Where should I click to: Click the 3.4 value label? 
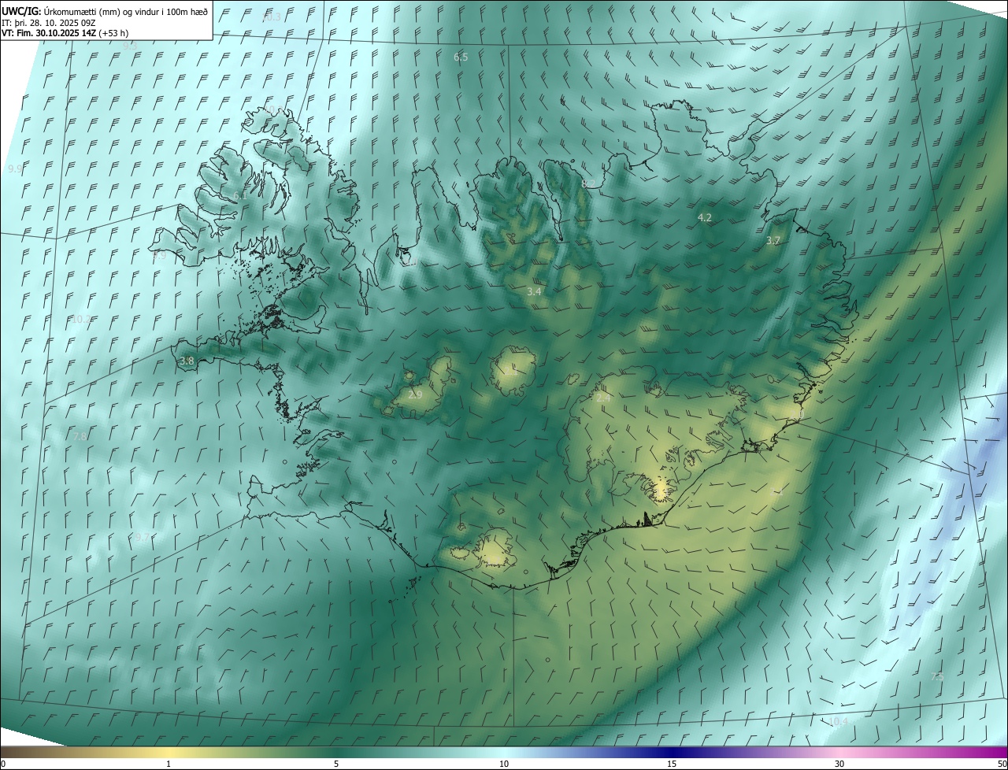point(534,292)
